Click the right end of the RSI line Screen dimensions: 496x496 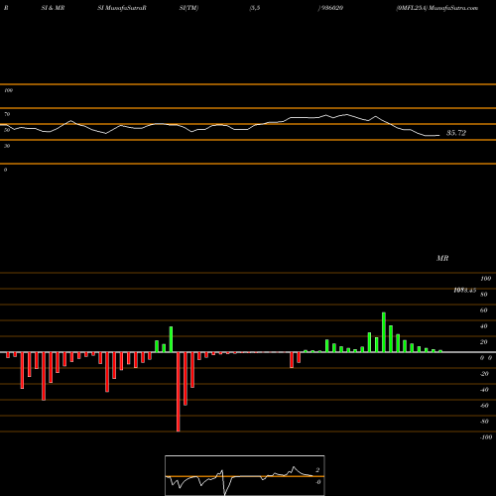click(439, 135)
